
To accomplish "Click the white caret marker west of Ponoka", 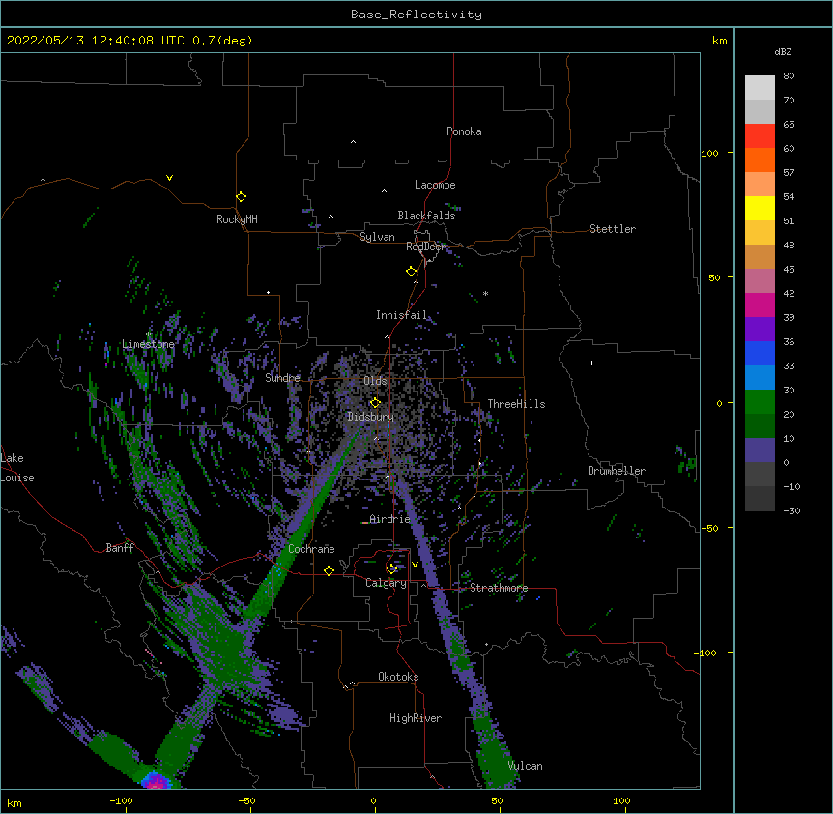I will [353, 142].
